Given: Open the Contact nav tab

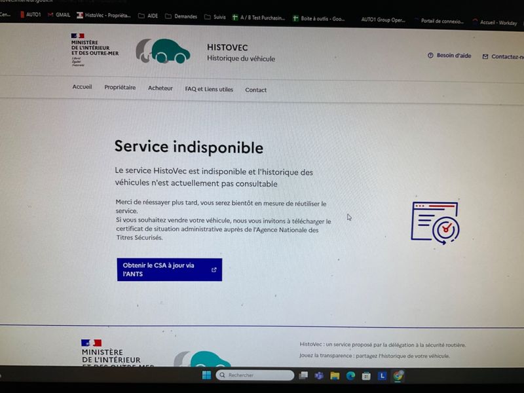Looking at the screenshot, I should coord(255,90).
